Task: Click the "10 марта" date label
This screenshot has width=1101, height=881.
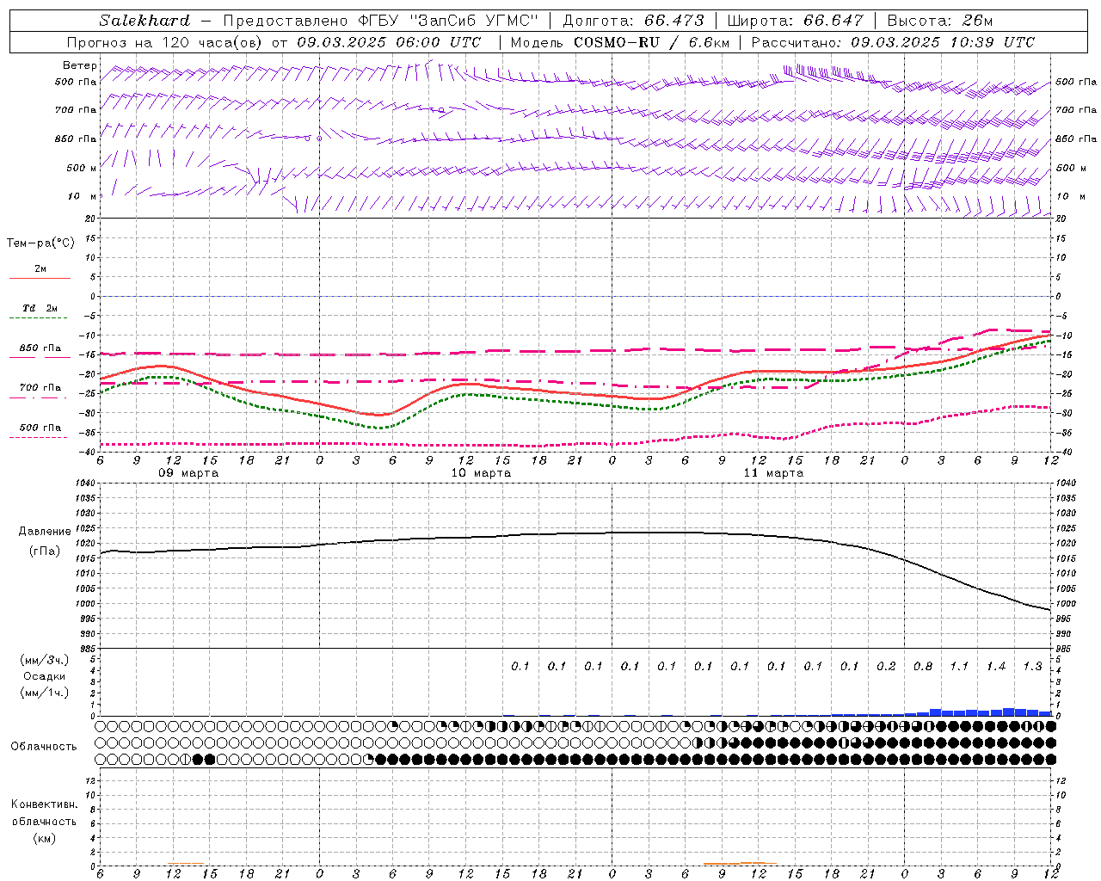Action: pos(481,473)
